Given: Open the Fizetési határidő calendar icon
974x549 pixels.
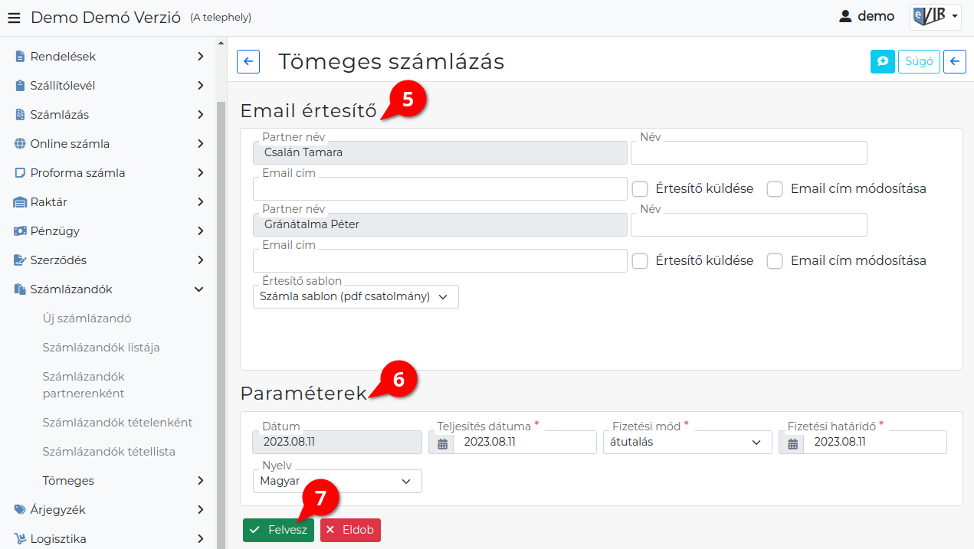Looking at the screenshot, I should point(792,443).
